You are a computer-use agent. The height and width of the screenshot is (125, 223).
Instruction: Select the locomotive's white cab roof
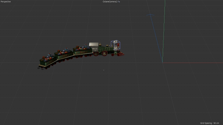click(x=94, y=44)
